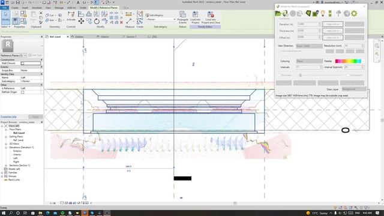This screenshot has width=384, height=216.
Task: Click the slider handle in Undet panel
Action: tap(300, 75)
